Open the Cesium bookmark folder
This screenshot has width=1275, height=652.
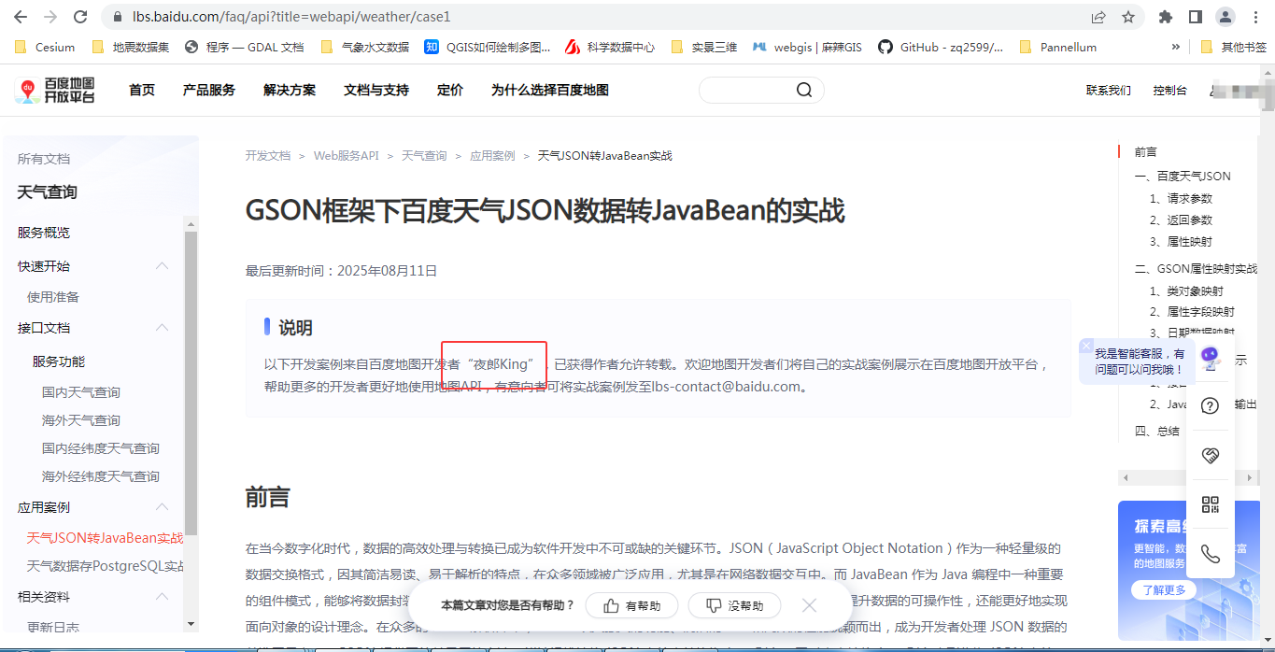(45, 47)
